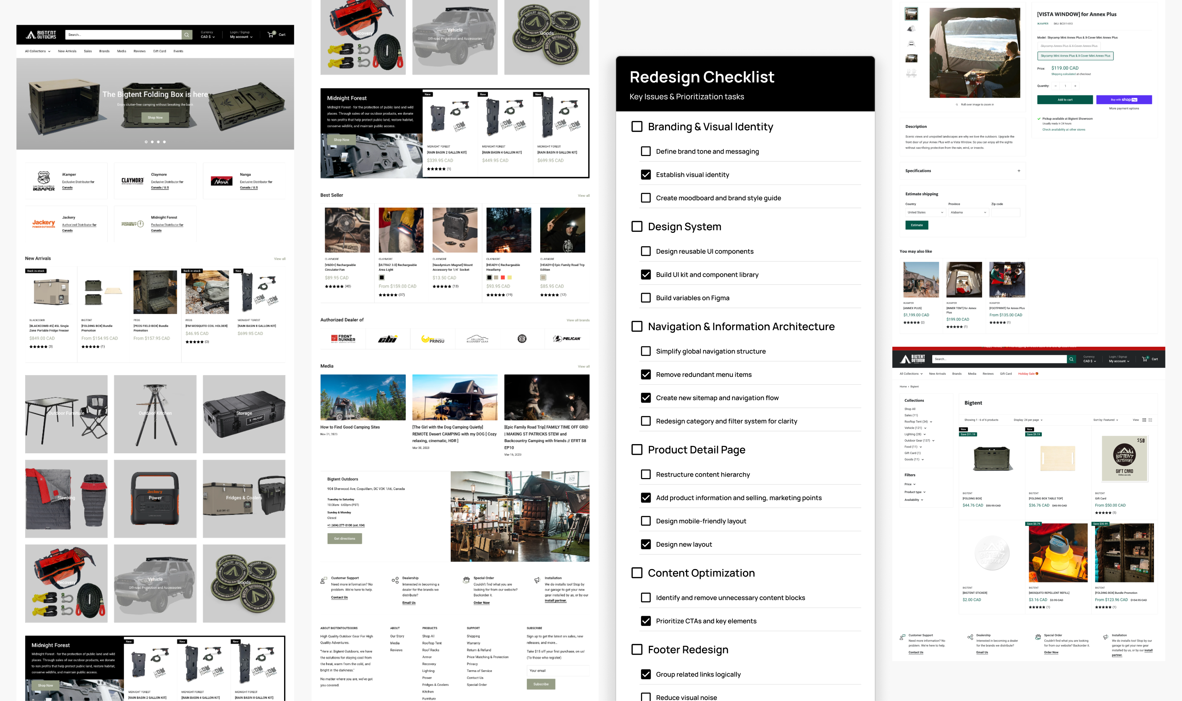Click the Jackery brand logo

pyautogui.click(x=44, y=224)
